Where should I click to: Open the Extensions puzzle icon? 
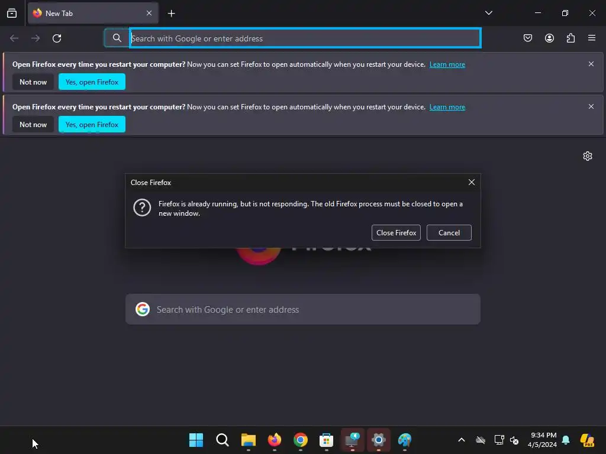coord(570,38)
